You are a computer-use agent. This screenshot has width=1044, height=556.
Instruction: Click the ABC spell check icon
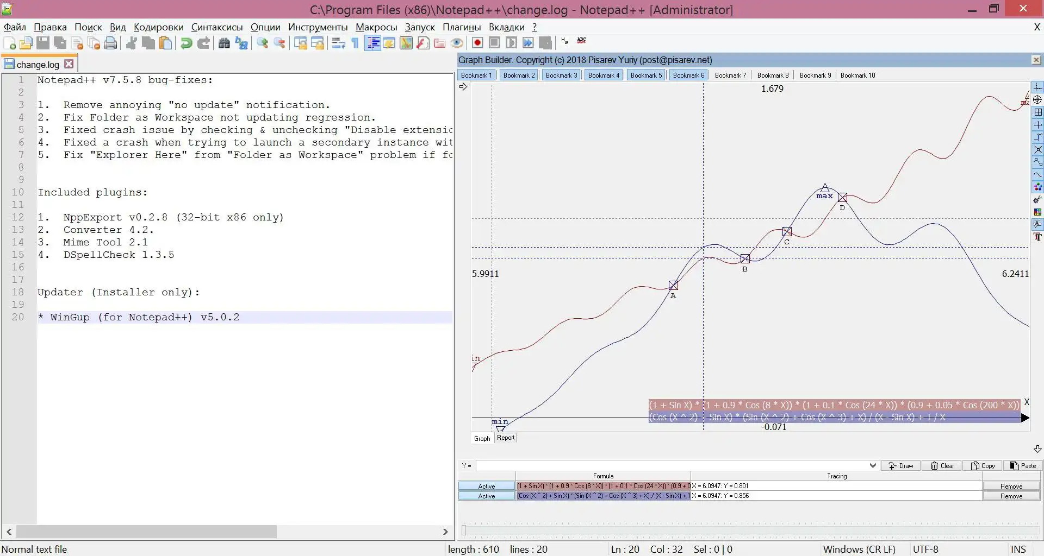[581, 41]
